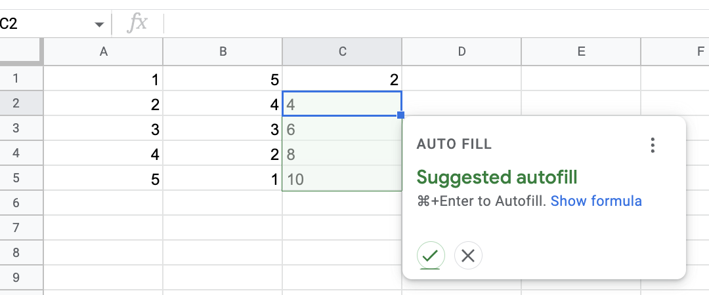Select the row 7 header
Viewport: 709px width, 295px height.
[x=16, y=227]
